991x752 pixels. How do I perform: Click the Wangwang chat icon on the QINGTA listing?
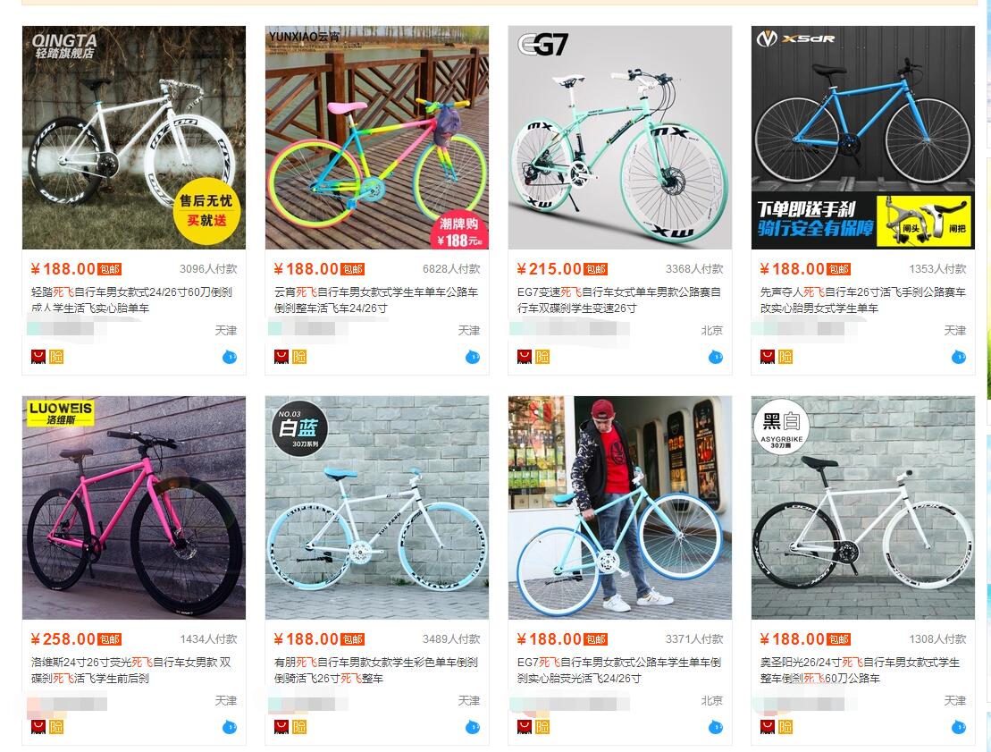click(x=230, y=358)
